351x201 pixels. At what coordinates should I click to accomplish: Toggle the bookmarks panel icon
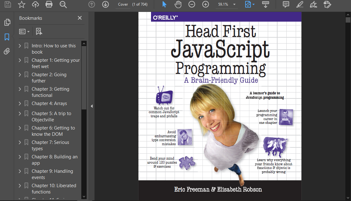tap(7, 37)
